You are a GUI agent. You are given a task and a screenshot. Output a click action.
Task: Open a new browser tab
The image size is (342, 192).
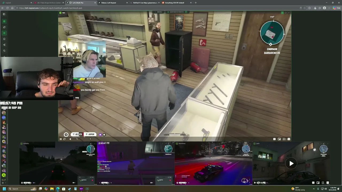(x=196, y=3)
